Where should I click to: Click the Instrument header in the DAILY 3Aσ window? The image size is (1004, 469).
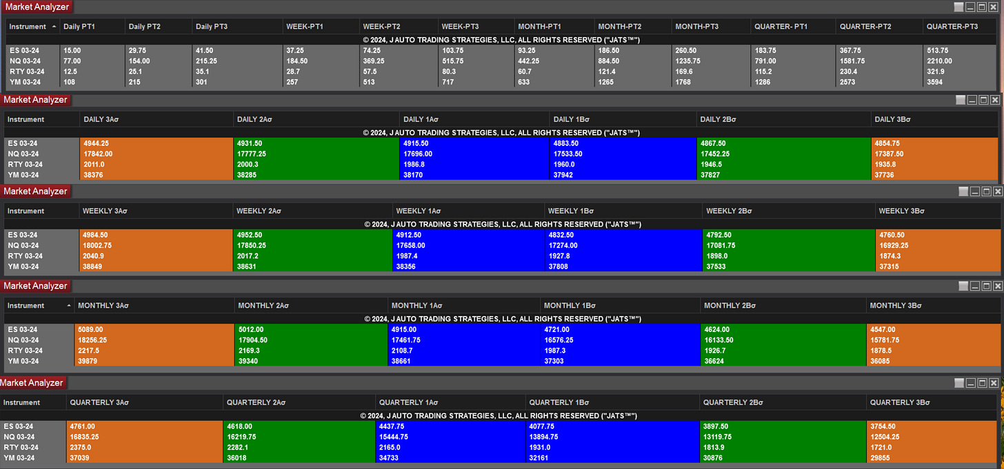point(41,119)
